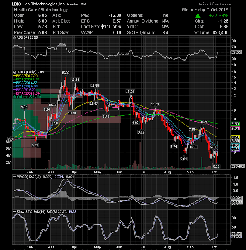Click the '+22.38%' percent change value
The image size is (246, 250).
point(218,16)
